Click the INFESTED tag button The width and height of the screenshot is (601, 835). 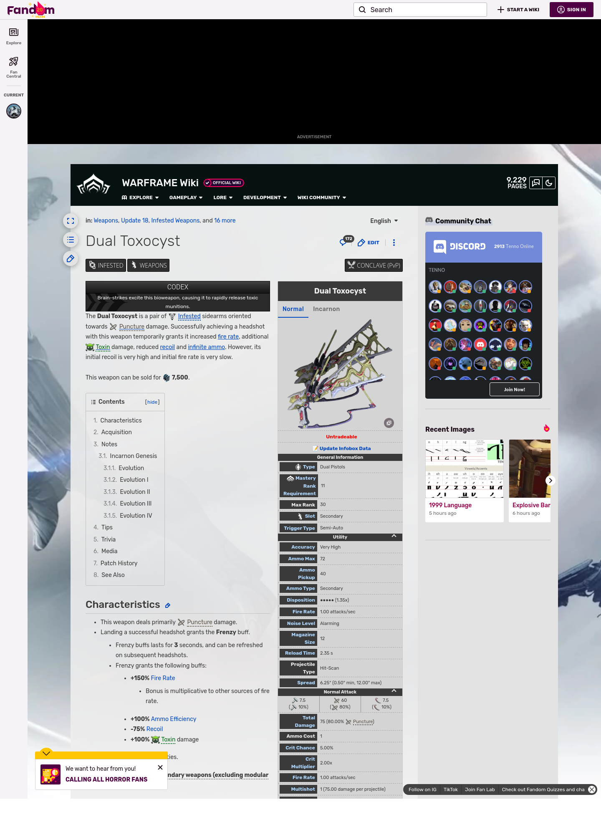[x=106, y=266]
